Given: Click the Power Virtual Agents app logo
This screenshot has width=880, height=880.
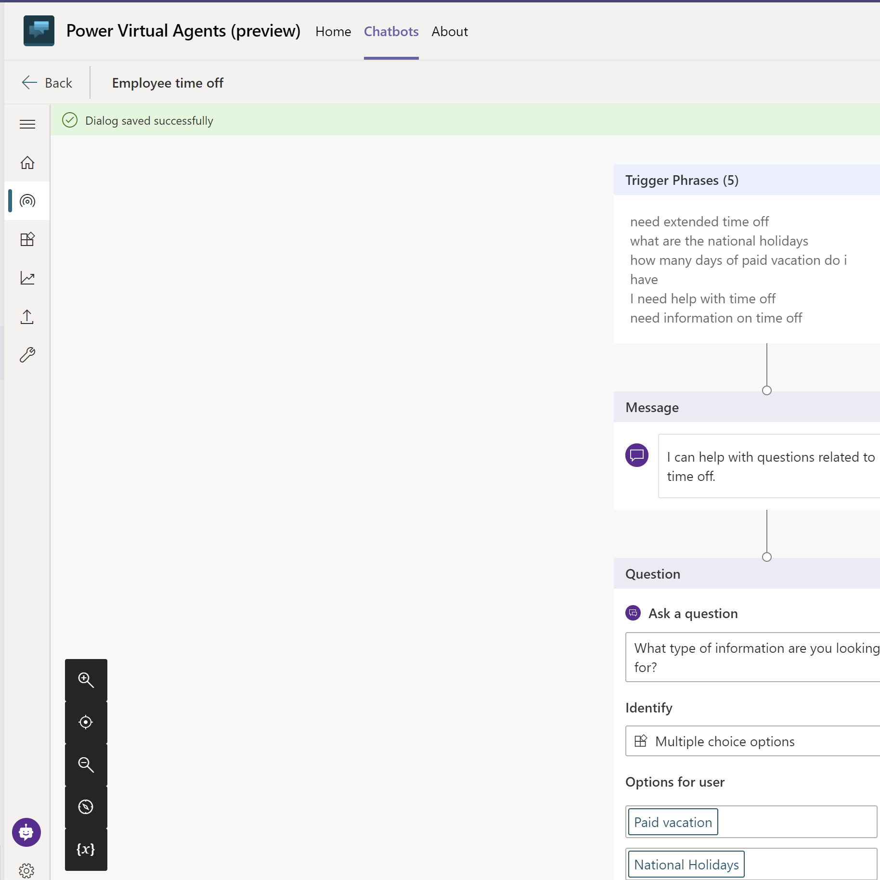Looking at the screenshot, I should (39, 31).
